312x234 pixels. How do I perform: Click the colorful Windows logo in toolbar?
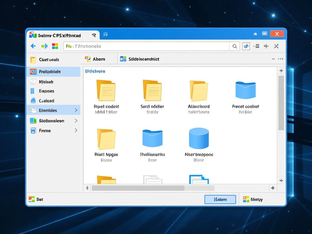[x=55, y=46]
